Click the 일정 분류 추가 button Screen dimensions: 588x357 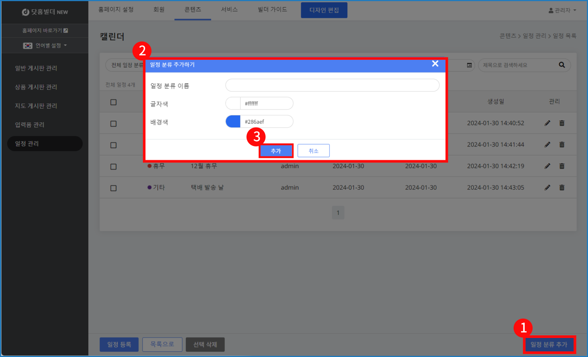tap(549, 344)
